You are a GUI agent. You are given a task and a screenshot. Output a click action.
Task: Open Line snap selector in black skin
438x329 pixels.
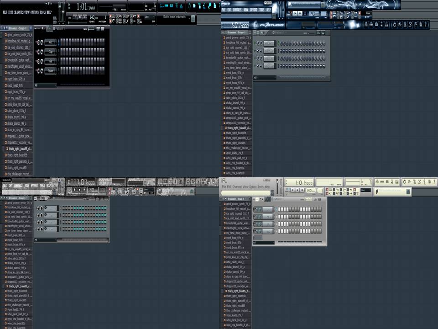coord(150,17)
